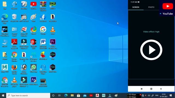Switch to the SCREEN tab
Viewport: 175px width, 98px height.
pyautogui.click(x=136, y=7)
